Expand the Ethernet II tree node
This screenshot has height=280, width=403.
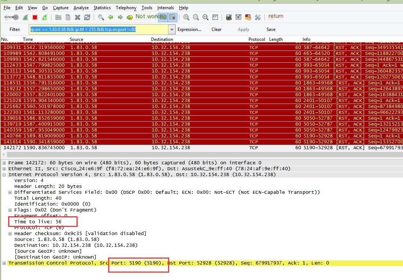pyautogui.click(x=4, y=169)
